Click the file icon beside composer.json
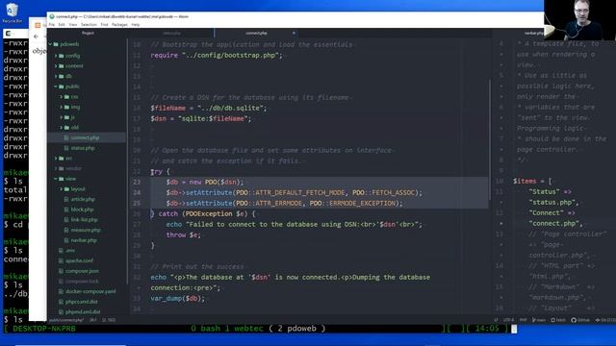The width and height of the screenshot is (616, 346). point(61,271)
